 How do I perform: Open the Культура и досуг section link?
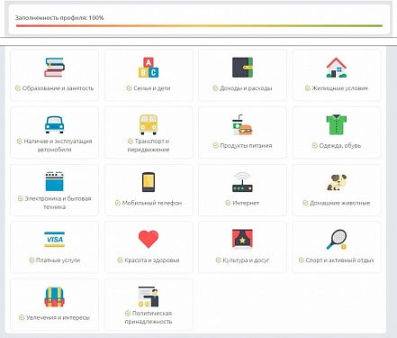point(246,260)
